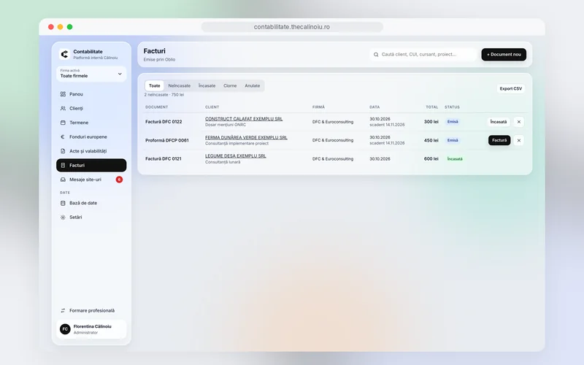Click the 450 lei total
The image size is (584, 365).
(431, 140)
